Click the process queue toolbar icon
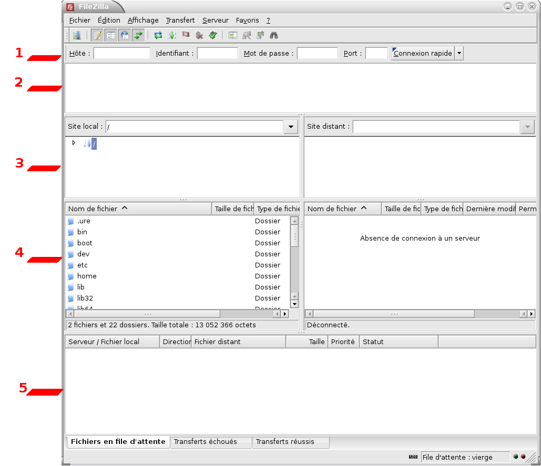The width and height of the screenshot is (541, 466). [172, 36]
